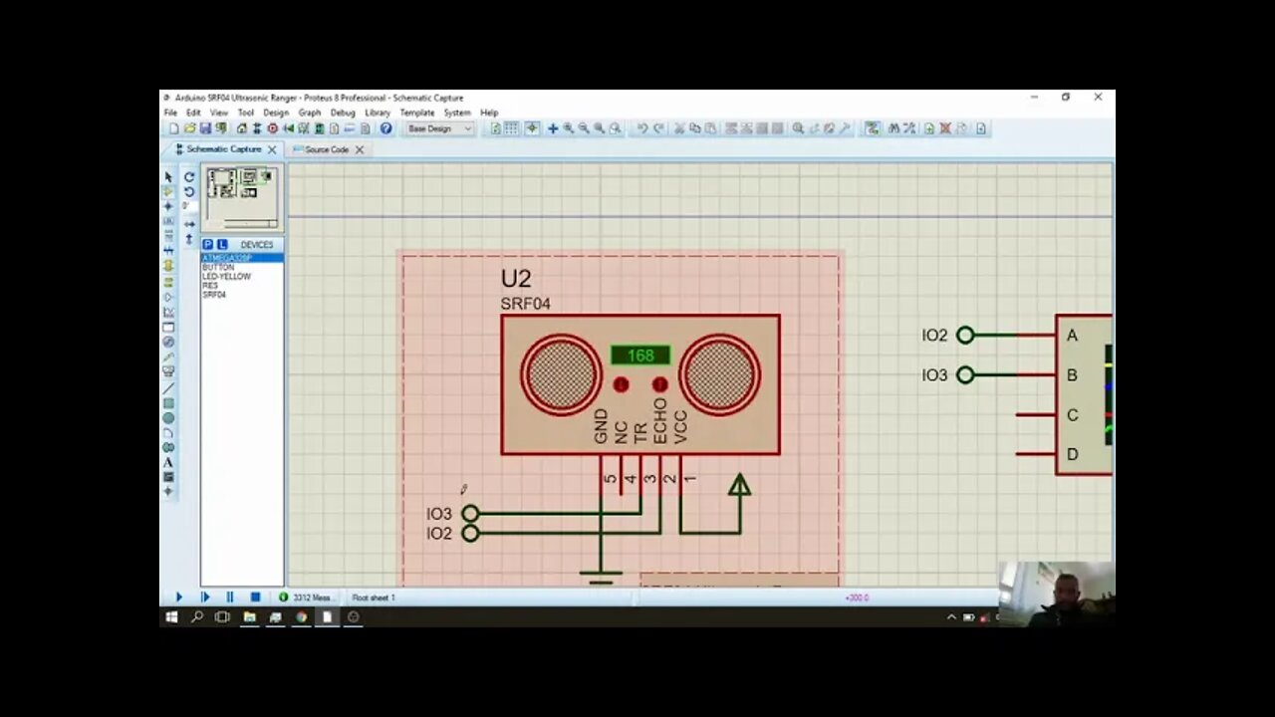Click the Zoom Out magnifier icon
The height and width of the screenshot is (717, 1275).
click(584, 128)
